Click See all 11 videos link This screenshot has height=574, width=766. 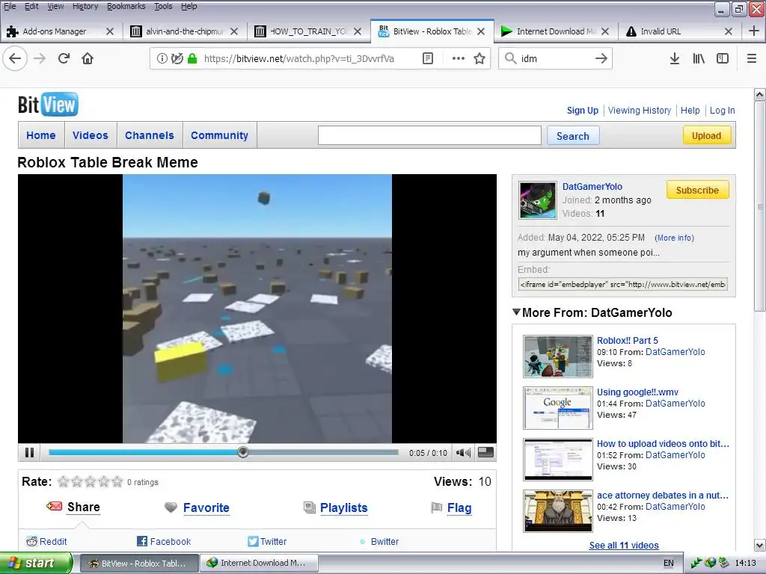(624, 545)
